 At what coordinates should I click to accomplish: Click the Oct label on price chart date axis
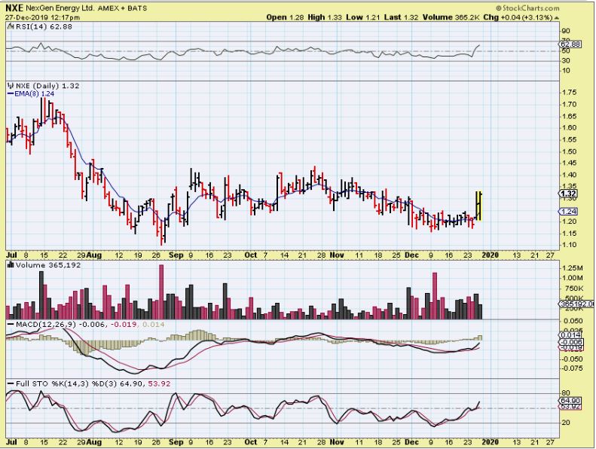pos(250,255)
